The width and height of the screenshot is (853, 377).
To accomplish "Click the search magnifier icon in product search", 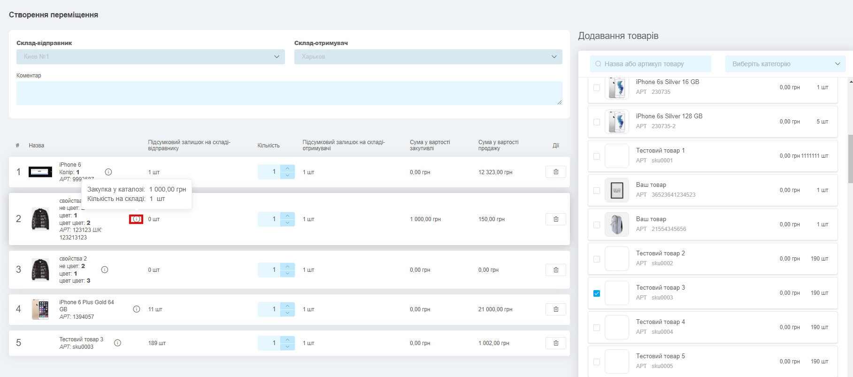I will 598,64.
